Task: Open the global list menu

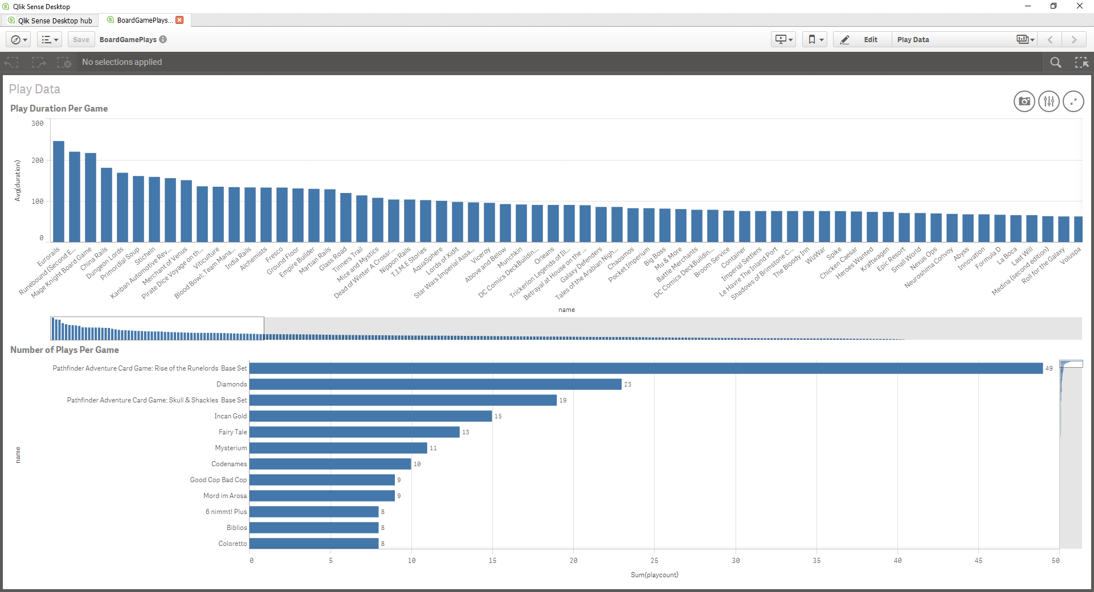Action: coord(50,39)
